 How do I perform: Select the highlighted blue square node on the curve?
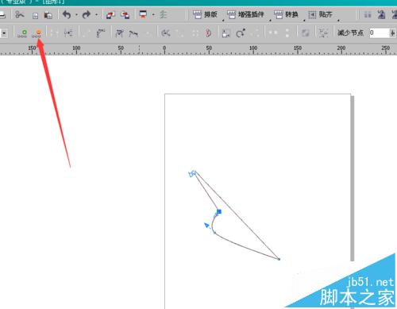point(219,211)
